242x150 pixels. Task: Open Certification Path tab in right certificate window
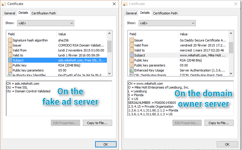(x=165, y=13)
